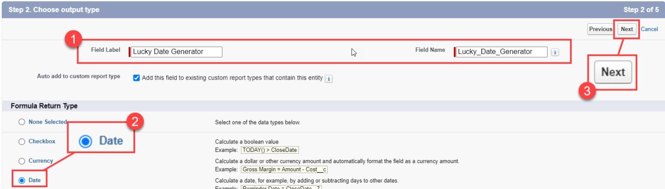This screenshot has width=665, height=189.
Task: Click the Formula Return Type section header
Action: pyautogui.click(x=44, y=106)
